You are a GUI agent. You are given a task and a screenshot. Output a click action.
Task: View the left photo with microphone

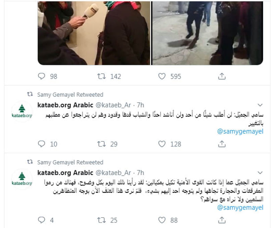tap(94, 33)
